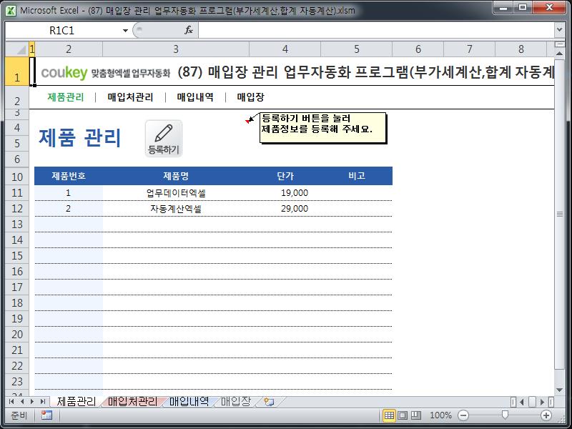Viewport: 572px width, 429px height.
Task: Click the Excel application icon in title bar
Action: (11, 10)
